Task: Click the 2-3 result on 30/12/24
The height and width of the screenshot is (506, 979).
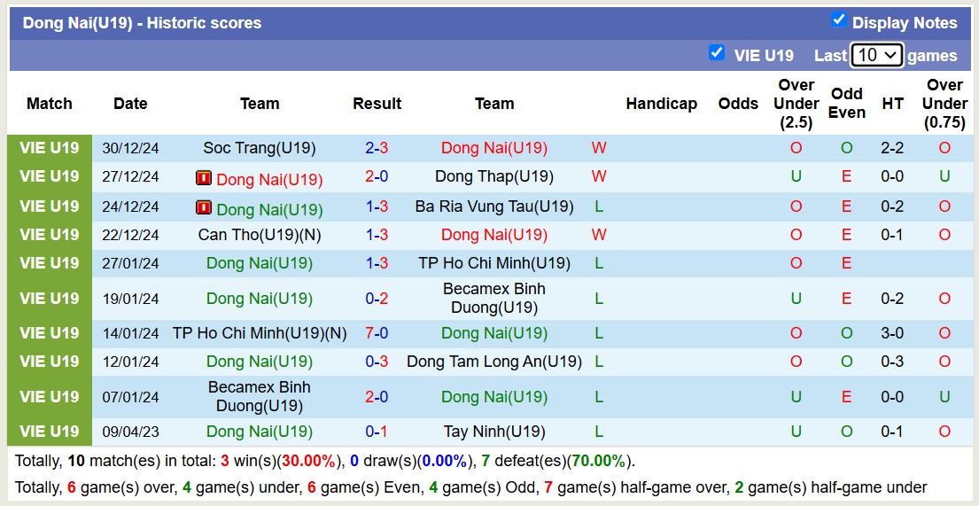Action: [x=377, y=148]
